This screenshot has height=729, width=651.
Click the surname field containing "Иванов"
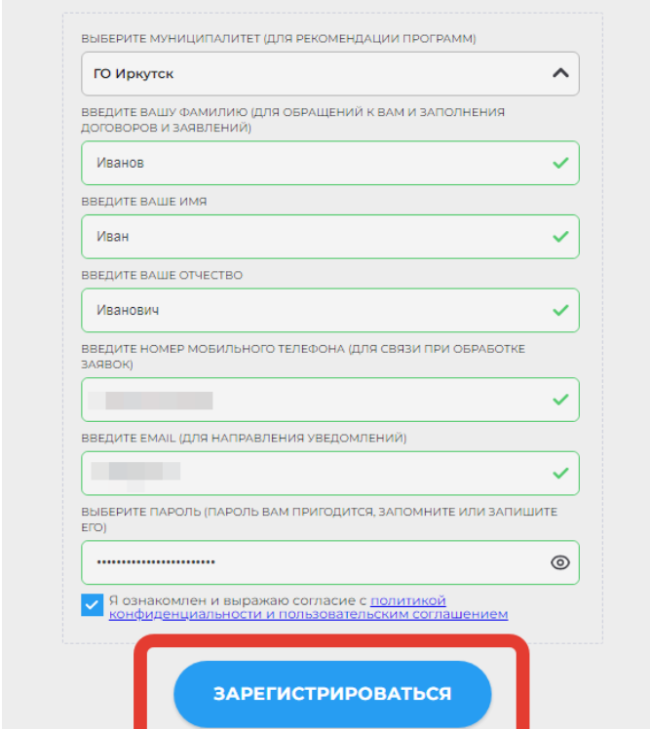click(x=312, y=163)
